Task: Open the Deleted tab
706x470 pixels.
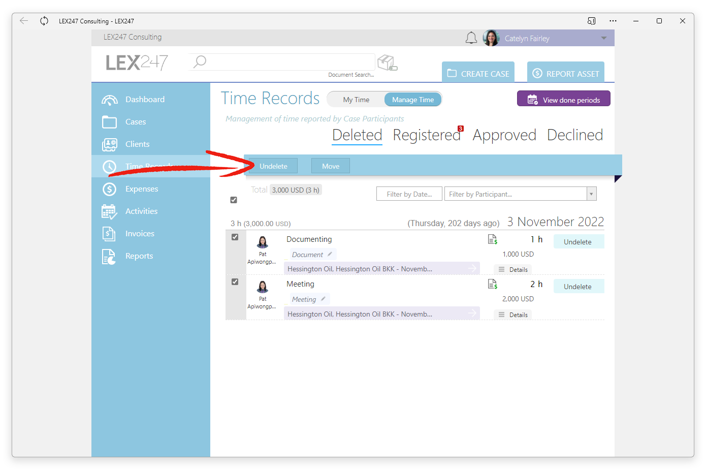Action: tap(357, 135)
